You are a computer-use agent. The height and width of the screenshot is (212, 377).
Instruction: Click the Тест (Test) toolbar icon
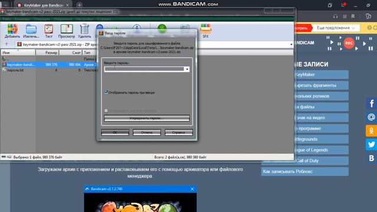pos(49,31)
